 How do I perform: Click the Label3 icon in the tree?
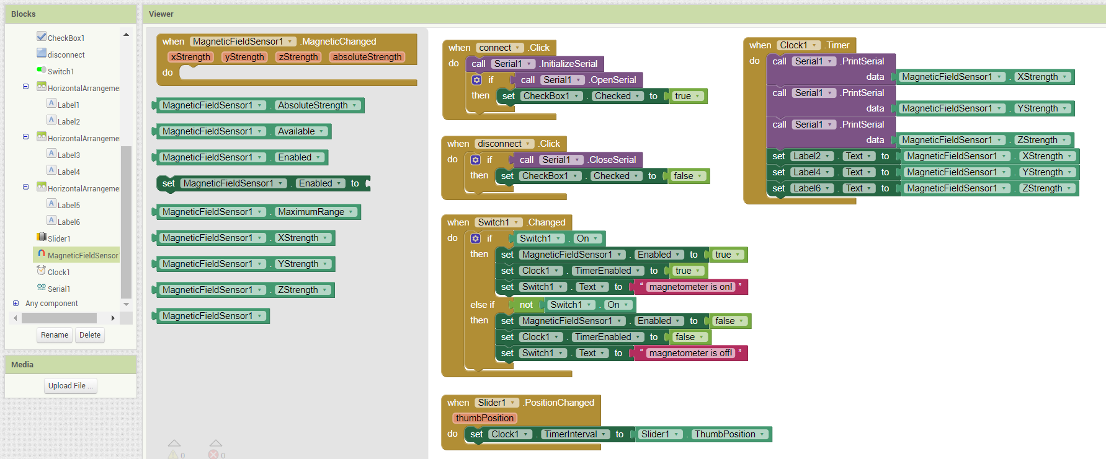(51, 154)
